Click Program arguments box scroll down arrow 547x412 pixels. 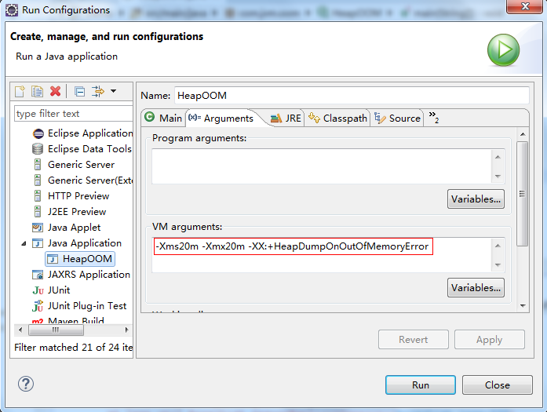(x=498, y=176)
